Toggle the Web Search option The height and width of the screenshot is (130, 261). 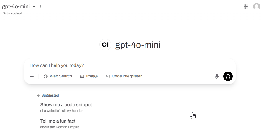[x=58, y=76]
